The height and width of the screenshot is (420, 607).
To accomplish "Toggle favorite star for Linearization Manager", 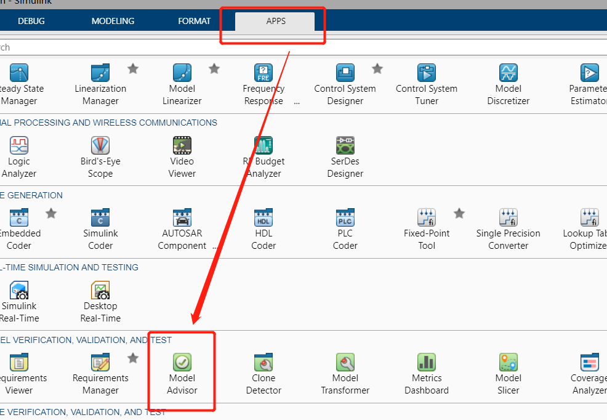I will [133, 68].
